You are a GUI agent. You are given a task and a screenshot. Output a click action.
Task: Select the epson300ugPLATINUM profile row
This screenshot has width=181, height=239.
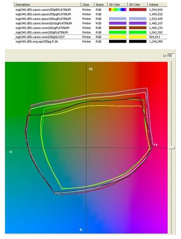pos(90,19)
